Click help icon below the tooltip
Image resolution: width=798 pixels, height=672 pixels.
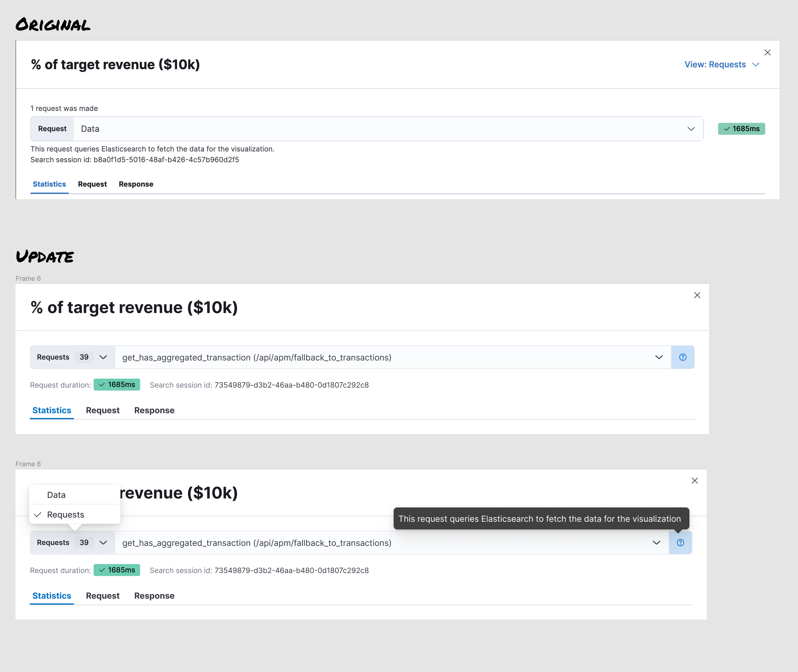point(680,543)
